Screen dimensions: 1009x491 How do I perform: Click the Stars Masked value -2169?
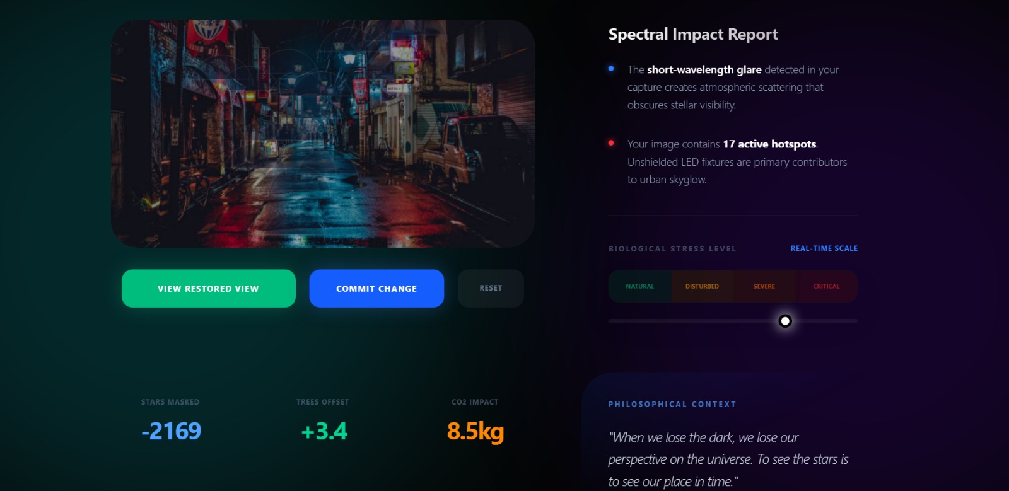(171, 431)
